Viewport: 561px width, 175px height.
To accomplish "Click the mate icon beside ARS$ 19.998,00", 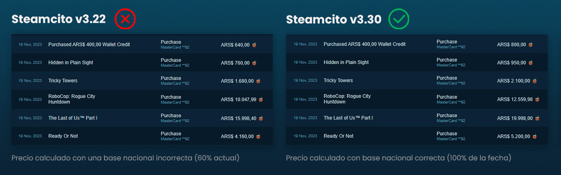I will (x=537, y=118).
